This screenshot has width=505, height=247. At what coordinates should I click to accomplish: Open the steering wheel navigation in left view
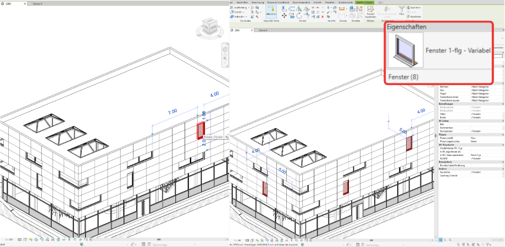click(x=225, y=49)
